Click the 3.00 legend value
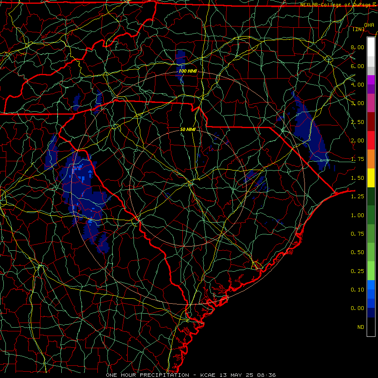The height and width of the screenshot is (378, 378). [x=357, y=103]
